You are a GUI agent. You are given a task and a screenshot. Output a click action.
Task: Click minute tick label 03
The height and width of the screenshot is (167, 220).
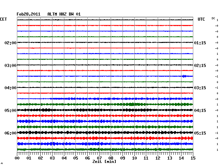point(52,158)
